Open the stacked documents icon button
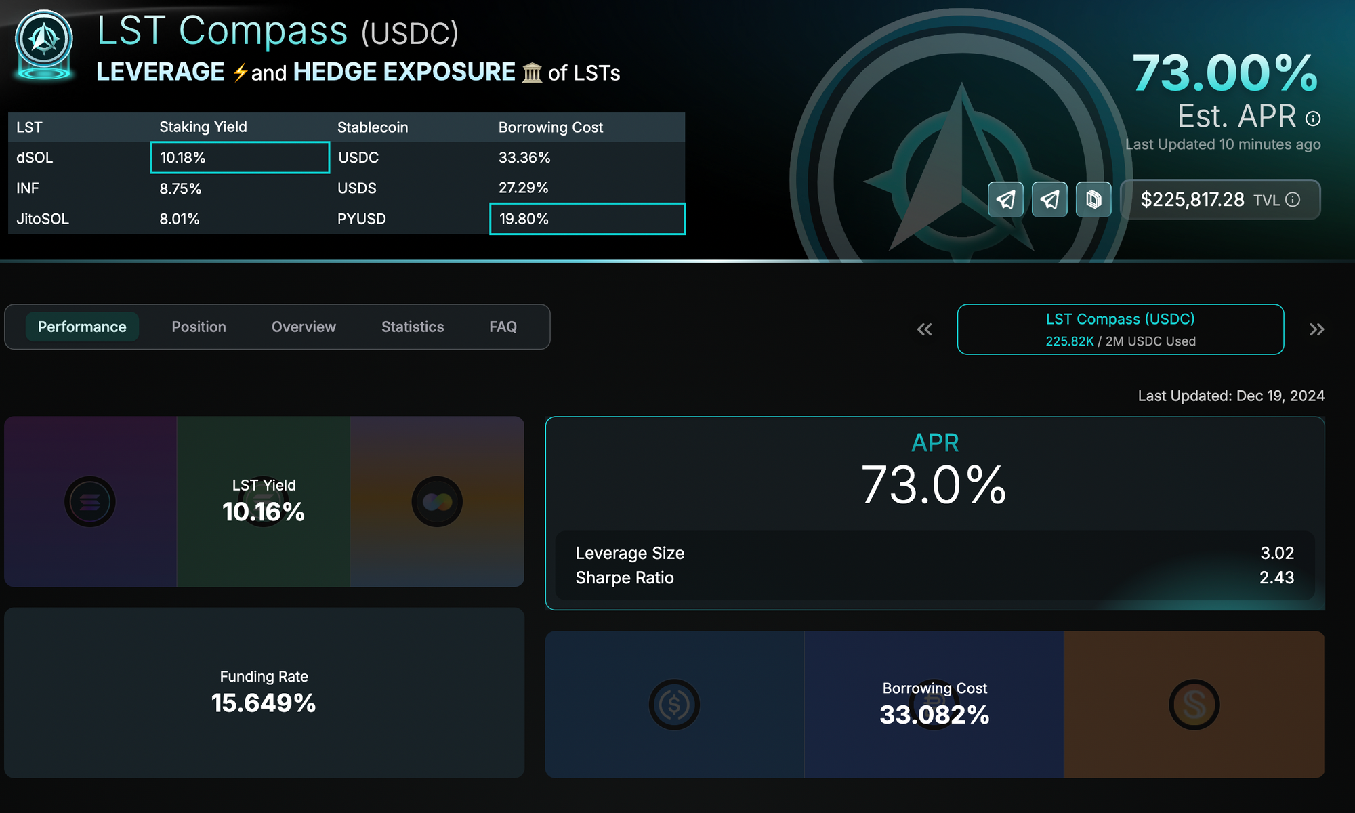The image size is (1355, 813). [x=1093, y=199]
